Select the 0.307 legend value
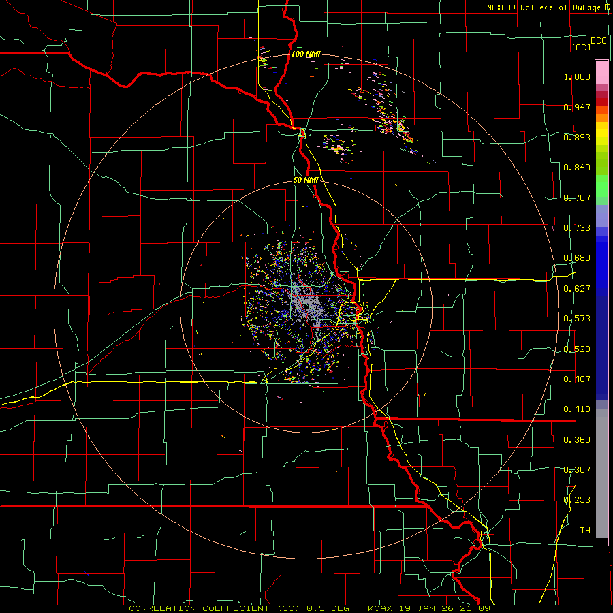This screenshot has width=613, height=613. 577,470
